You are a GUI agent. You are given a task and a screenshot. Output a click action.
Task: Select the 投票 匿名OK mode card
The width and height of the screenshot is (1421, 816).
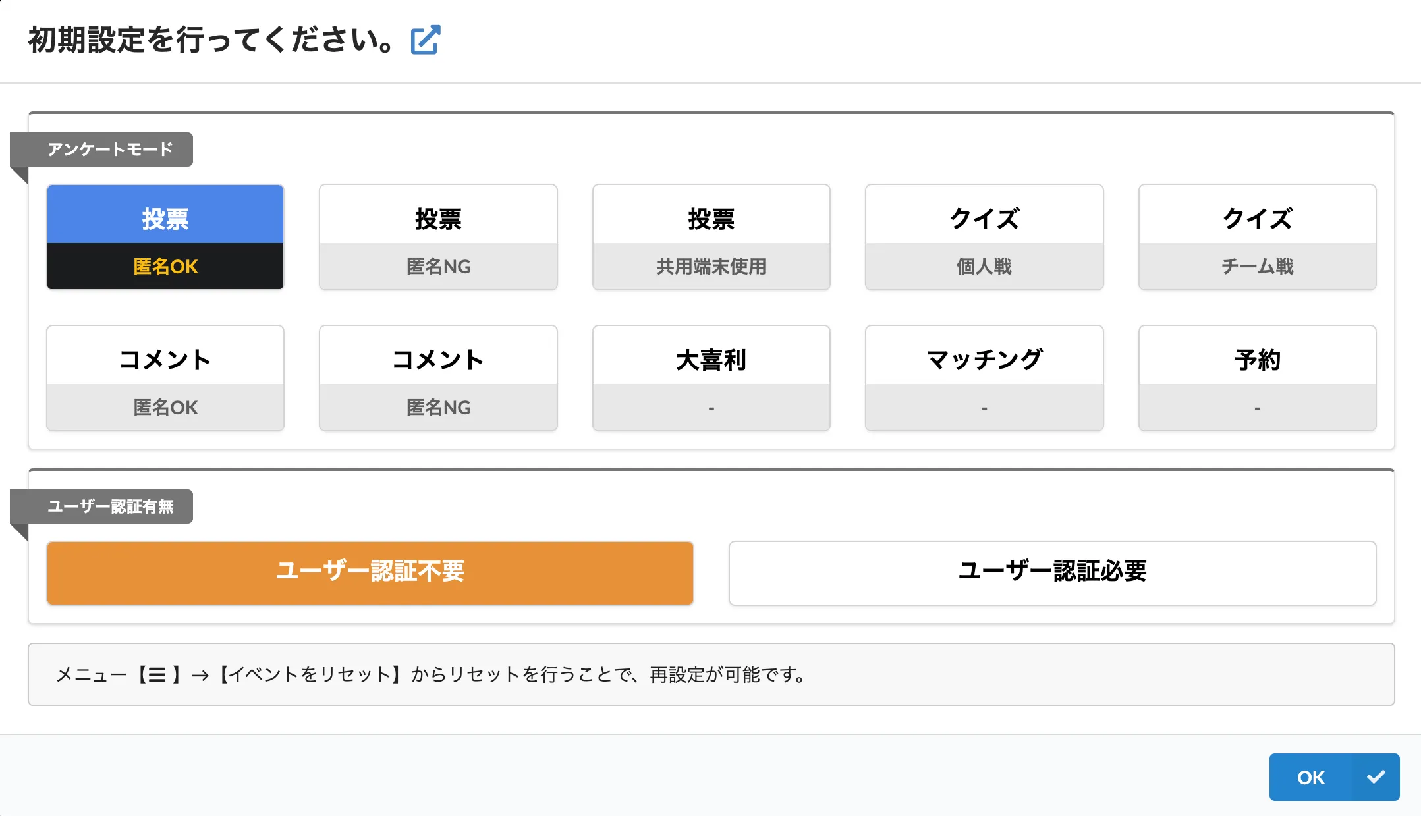(x=165, y=237)
